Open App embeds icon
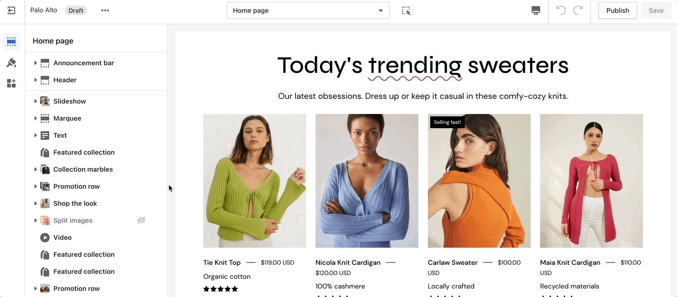The width and height of the screenshot is (677, 297). click(11, 84)
